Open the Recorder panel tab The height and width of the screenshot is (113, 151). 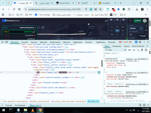pos(112,42)
